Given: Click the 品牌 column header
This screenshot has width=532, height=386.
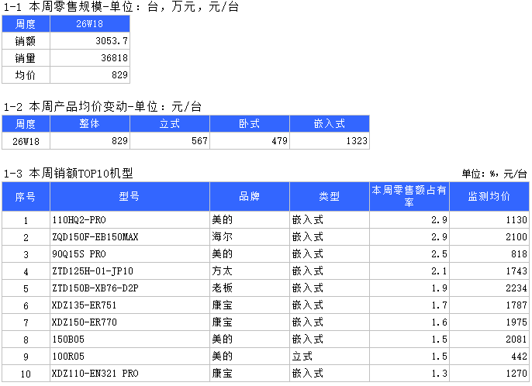Looking at the screenshot, I should click(x=250, y=196).
